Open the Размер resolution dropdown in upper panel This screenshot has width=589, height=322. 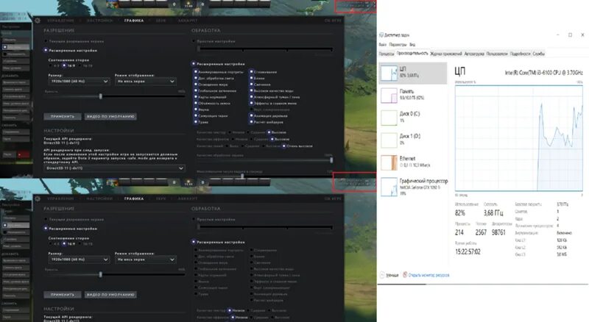point(79,81)
